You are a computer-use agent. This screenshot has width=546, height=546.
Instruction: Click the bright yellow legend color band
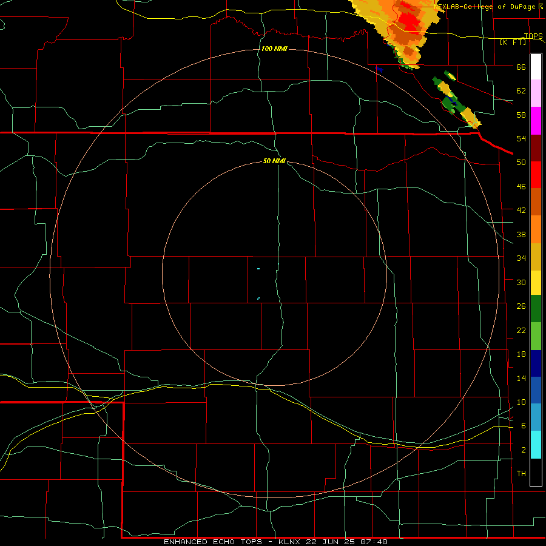[x=536, y=282]
